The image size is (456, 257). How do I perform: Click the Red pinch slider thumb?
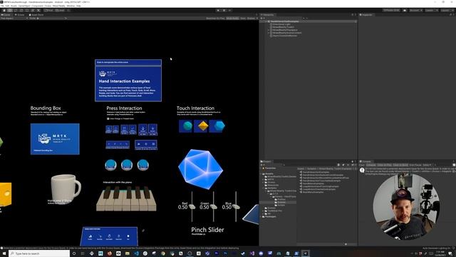coord(192,206)
